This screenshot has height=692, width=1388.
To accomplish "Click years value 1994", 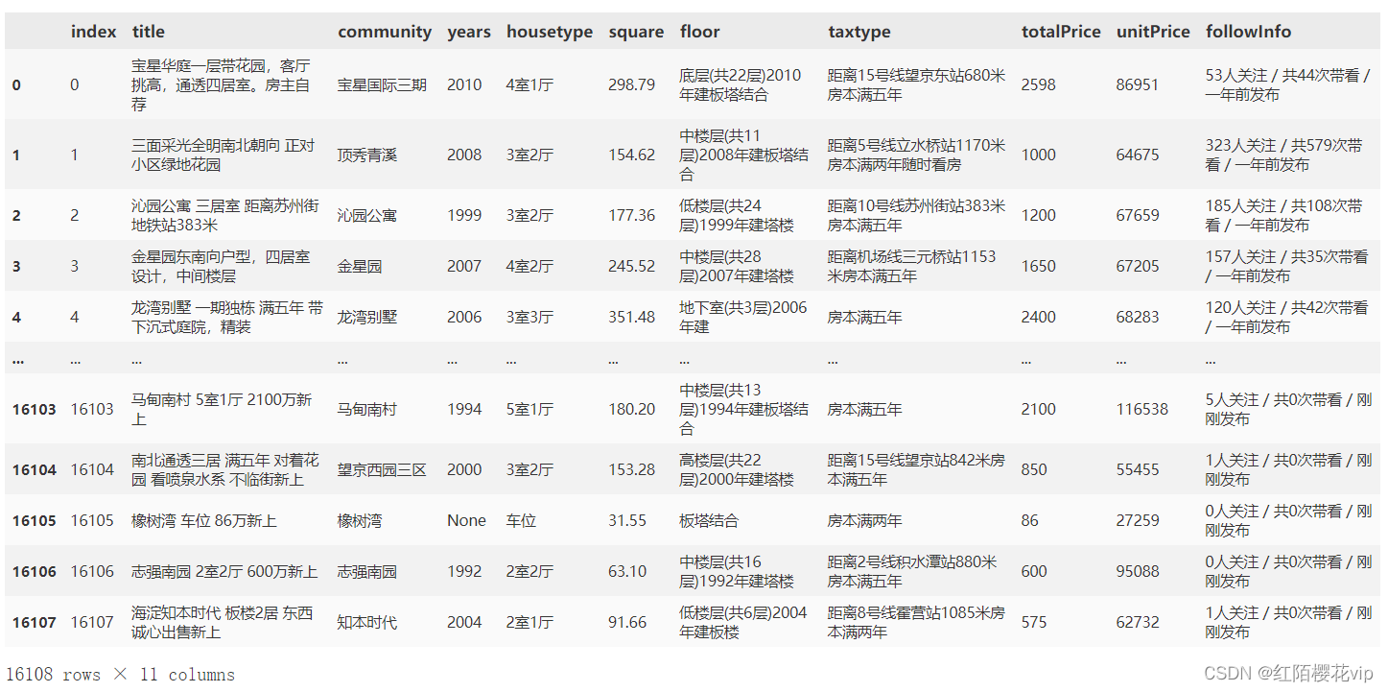I will click(x=464, y=409).
